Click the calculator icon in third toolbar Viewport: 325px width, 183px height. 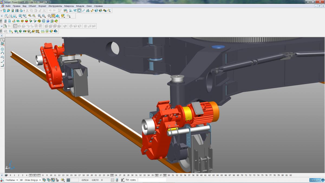pyautogui.click(x=5, y=21)
